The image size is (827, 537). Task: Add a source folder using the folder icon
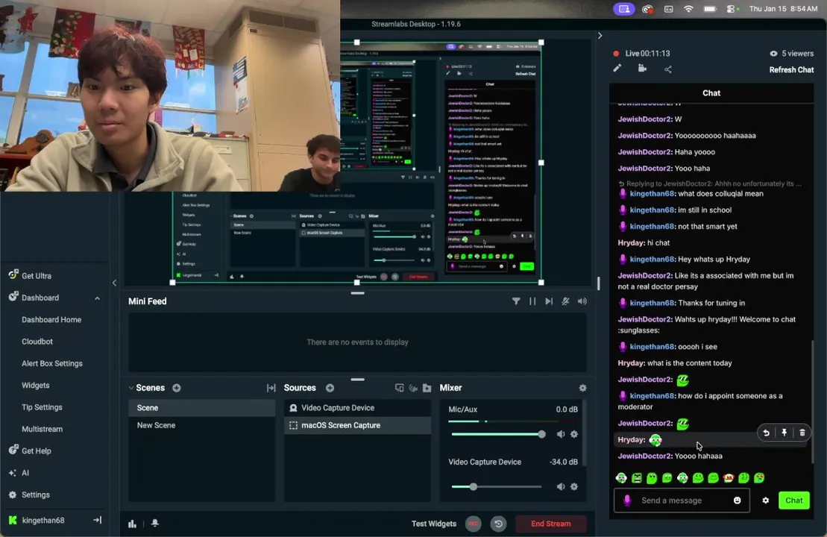coord(427,388)
